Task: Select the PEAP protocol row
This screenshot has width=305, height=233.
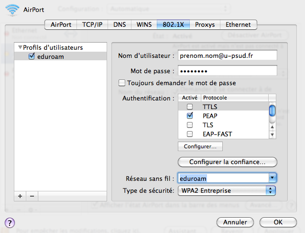Action: tap(224, 116)
